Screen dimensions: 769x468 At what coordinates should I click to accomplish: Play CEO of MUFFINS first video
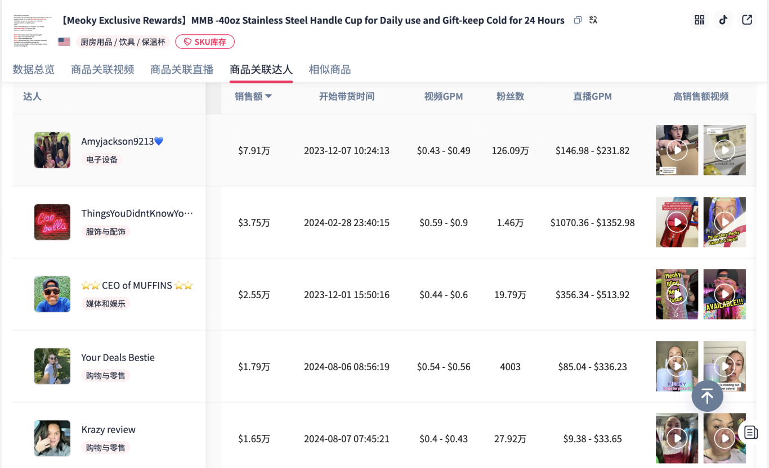tap(677, 294)
